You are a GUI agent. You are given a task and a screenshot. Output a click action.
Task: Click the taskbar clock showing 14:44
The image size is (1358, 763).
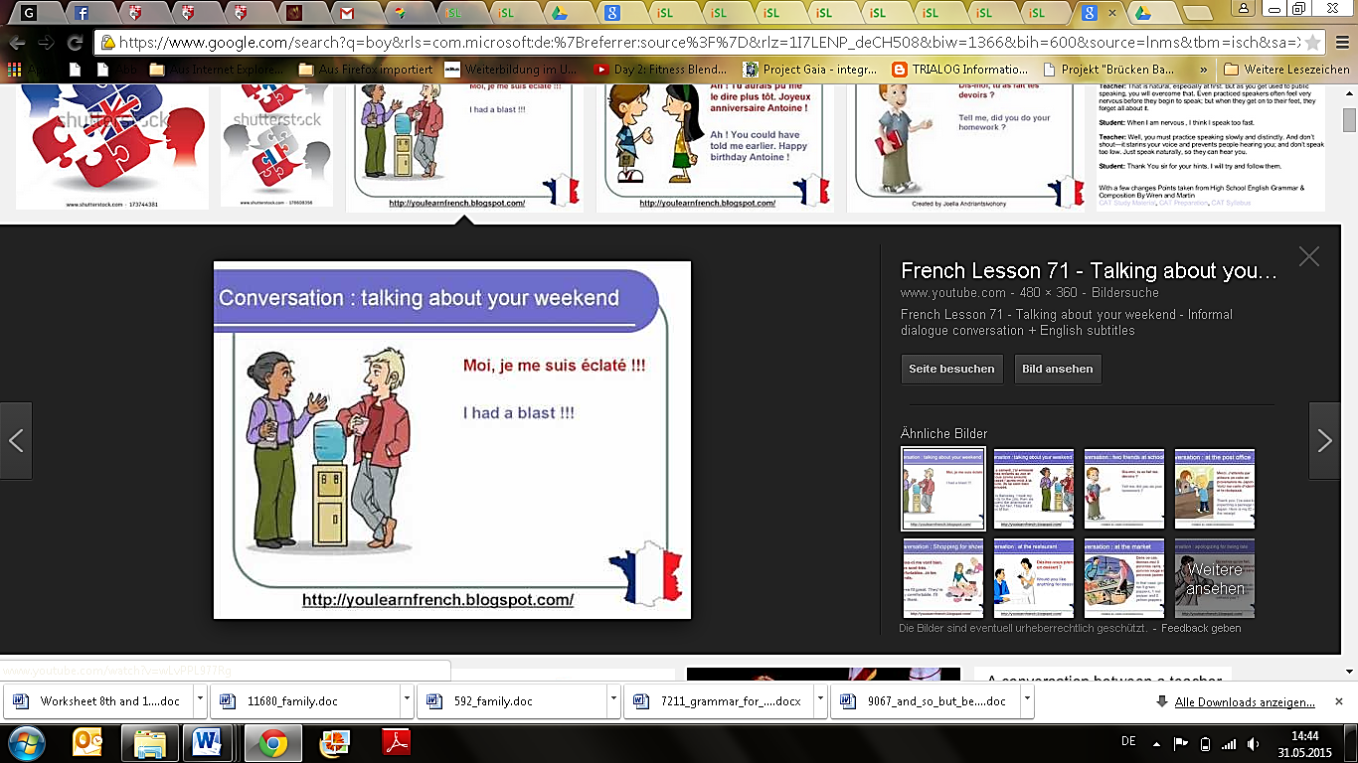(x=1306, y=743)
